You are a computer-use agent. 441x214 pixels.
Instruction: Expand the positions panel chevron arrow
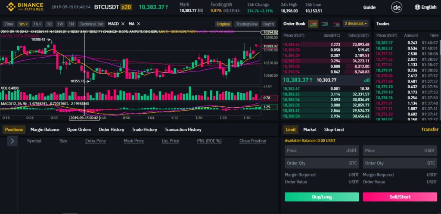[x=12, y=141]
